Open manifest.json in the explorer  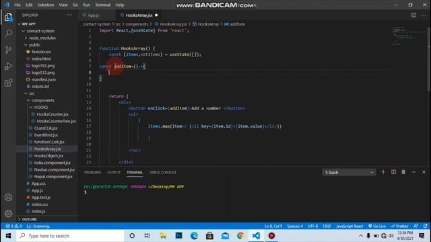click(43, 79)
